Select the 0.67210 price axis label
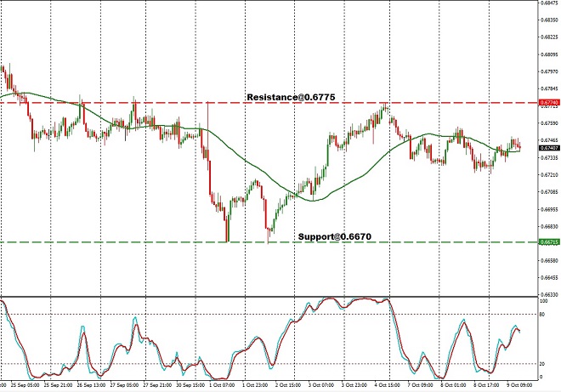Screen dimensions: 561x392 (550, 174)
